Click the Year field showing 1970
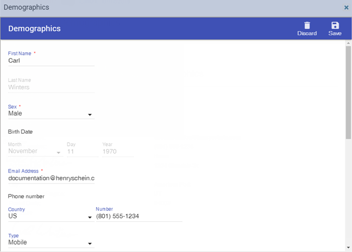 tap(118, 151)
